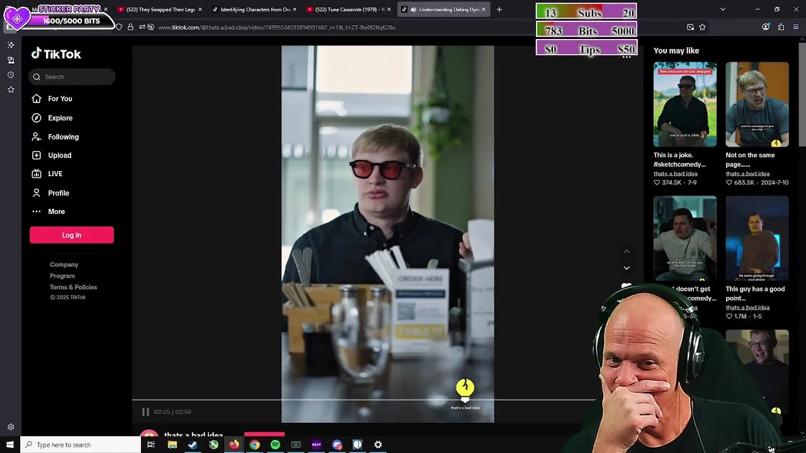Click thats.a.bad.idea under 'This guy has a good point'
This screenshot has width=806, height=453.
(x=747, y=308)
